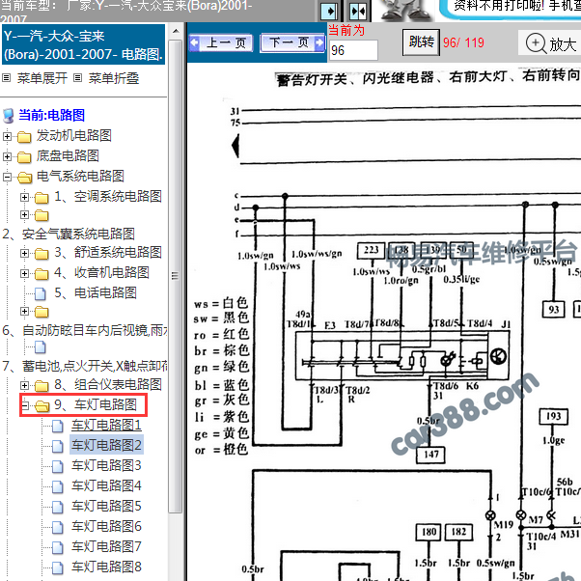Click document icon beside 车灯电路图6
The height and width of the screenshot is (581, 581).
click(x=58, y=527)
